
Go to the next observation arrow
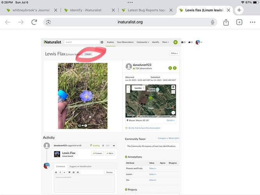tap(175, 68)
